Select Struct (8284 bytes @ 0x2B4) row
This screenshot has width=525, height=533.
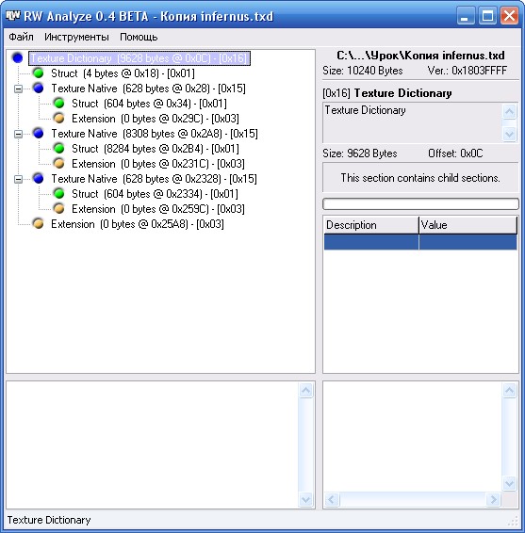(156, 149)
